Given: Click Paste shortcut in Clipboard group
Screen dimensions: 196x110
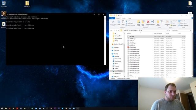Looking at the screenshot, I should point(130,25).
